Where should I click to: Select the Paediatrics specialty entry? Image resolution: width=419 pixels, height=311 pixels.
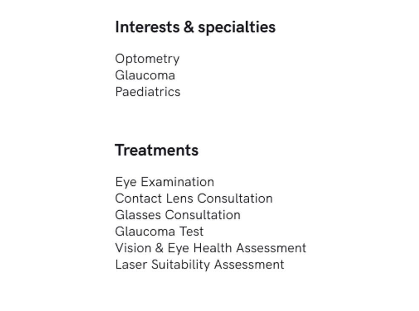(148, 92)
